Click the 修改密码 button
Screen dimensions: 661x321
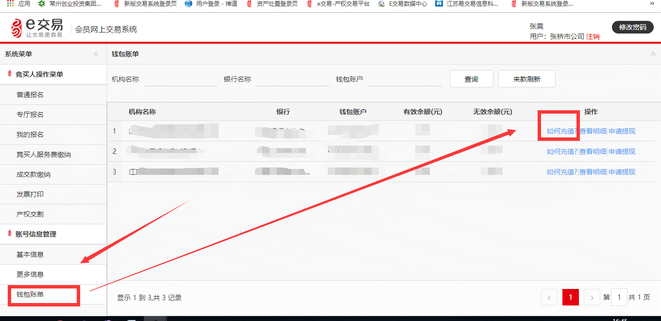[633, 27]
